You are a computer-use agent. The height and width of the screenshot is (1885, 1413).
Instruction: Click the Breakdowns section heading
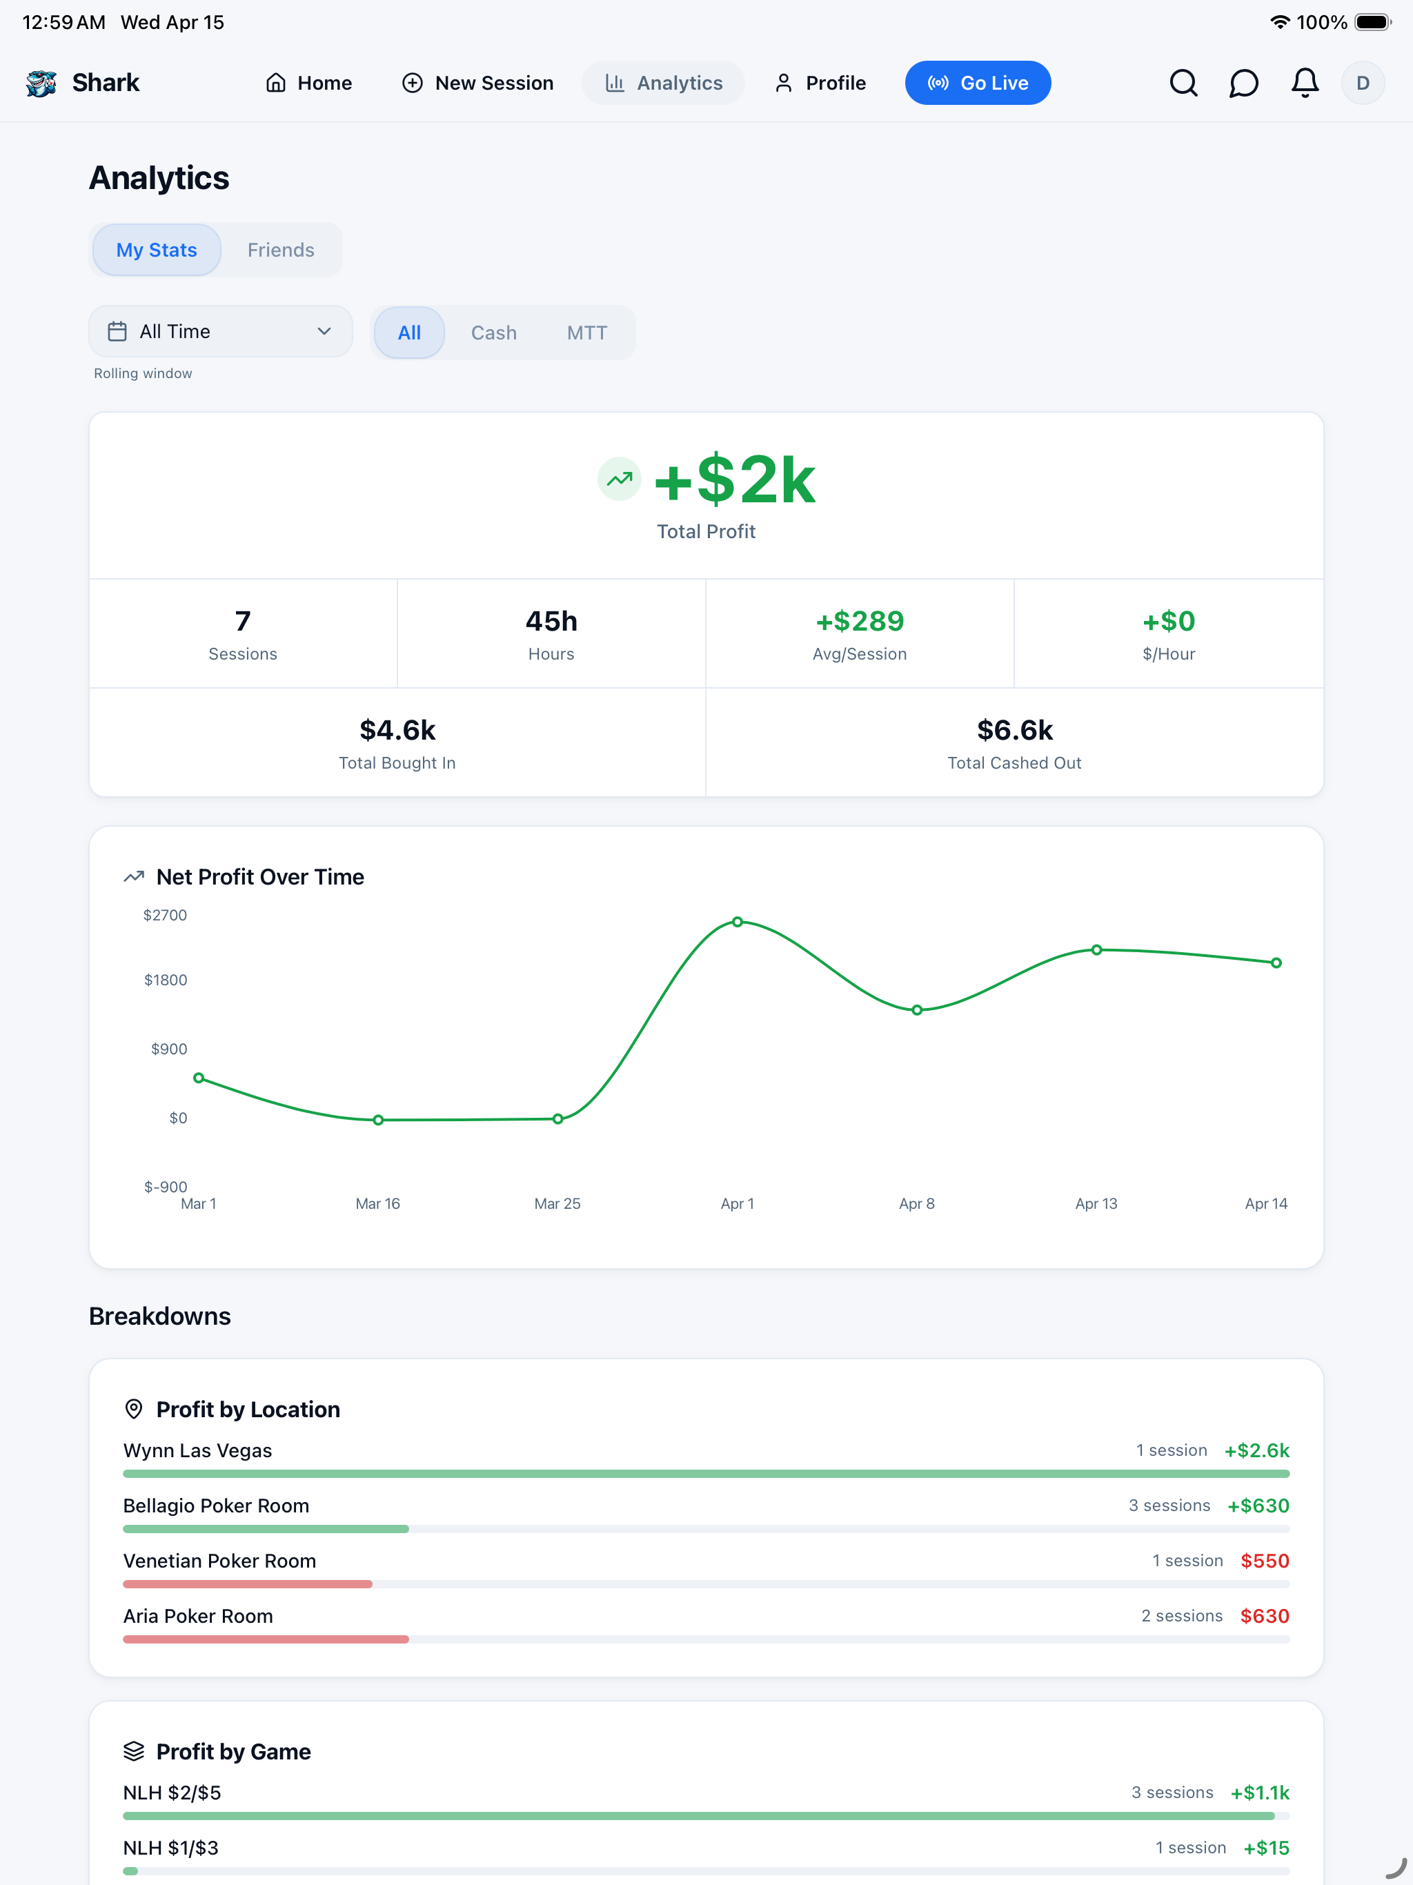click(x=160, y=1316)
